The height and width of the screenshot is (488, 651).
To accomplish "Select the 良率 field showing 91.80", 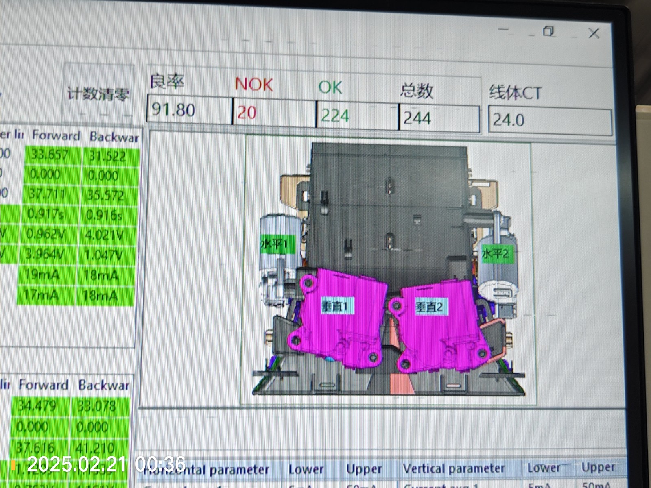I will (x=189, y=110).
